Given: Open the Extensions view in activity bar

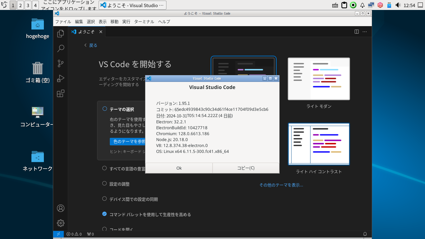Looking at the screenshot, I should [x=61, y=93].
